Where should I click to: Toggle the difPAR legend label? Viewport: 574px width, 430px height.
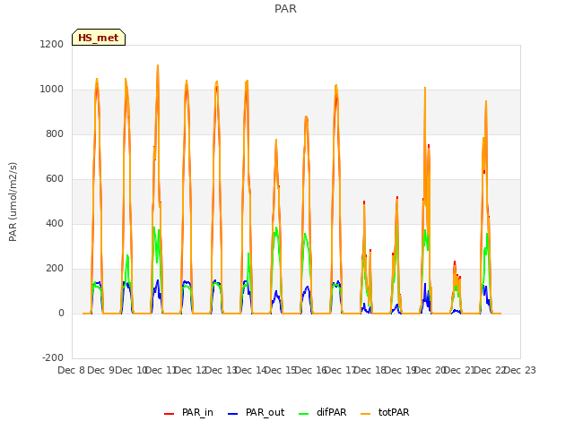pyautogui.click(x=331, y=412)
